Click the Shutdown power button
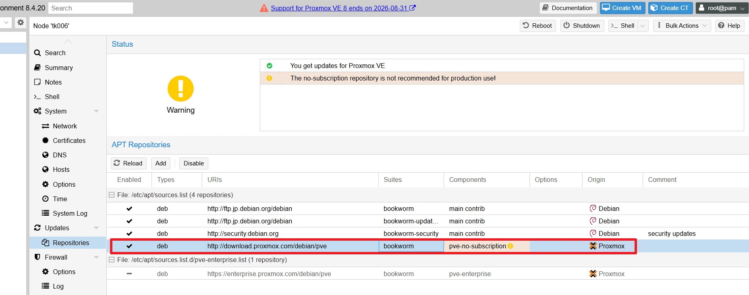749x295 pixels. [x=582, y=26]
